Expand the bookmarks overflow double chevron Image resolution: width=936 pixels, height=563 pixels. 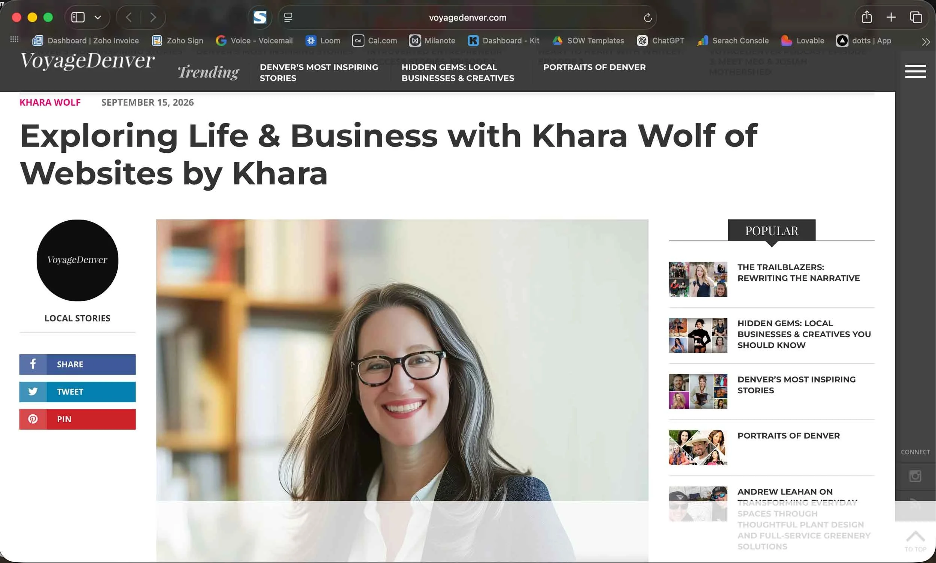(926, 42)
